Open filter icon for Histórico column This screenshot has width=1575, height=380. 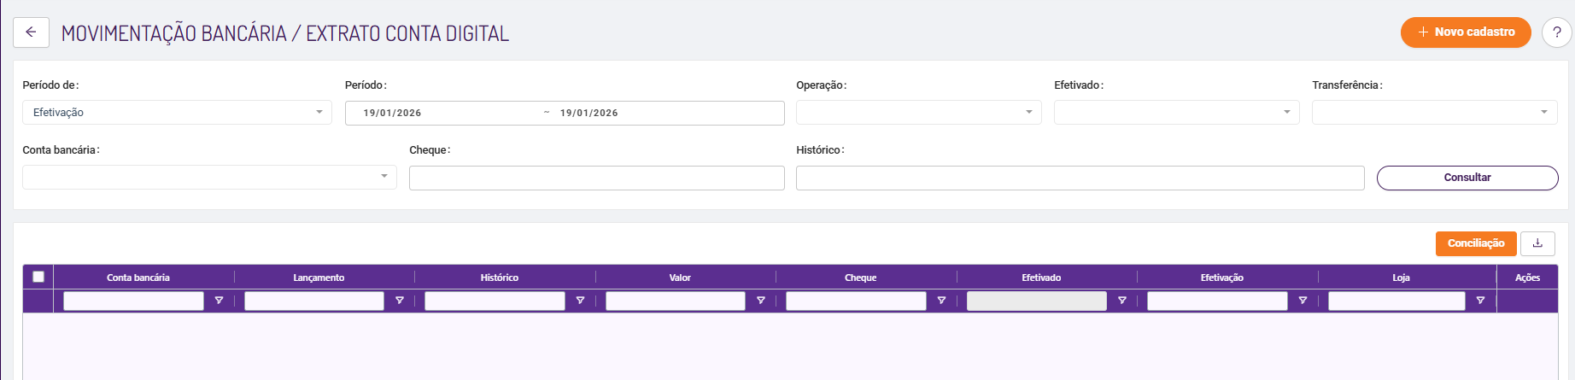pos(580,301)
